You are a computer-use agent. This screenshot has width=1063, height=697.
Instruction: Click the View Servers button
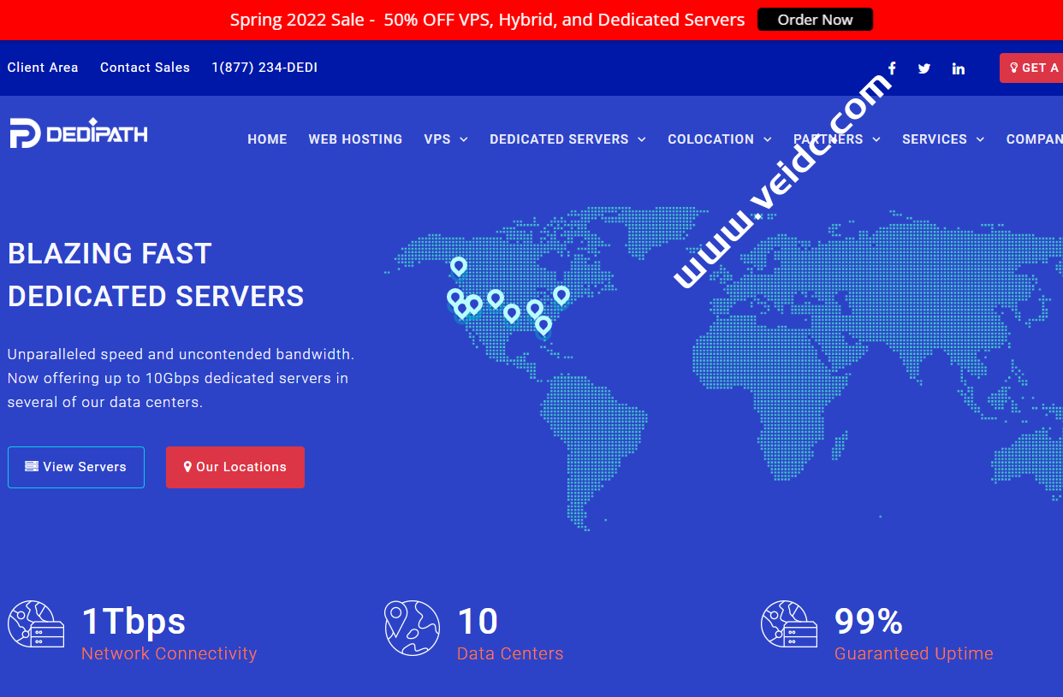point(76,467)
